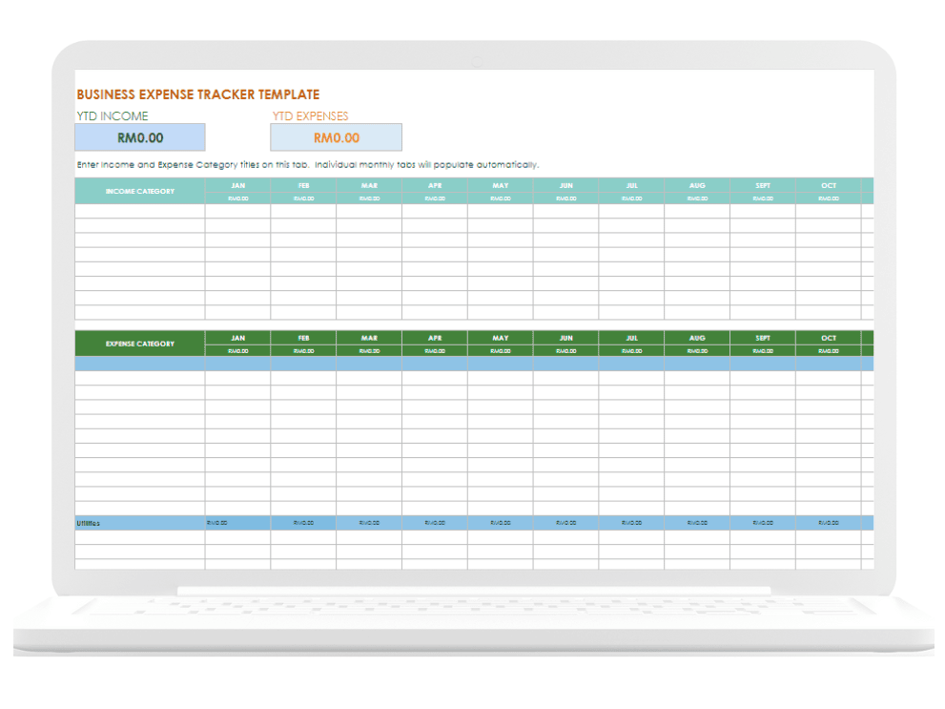Screen dimensions: 945x709
Task: Select the Utilities MAR RM0.00 cell
Action: point(369,523)
